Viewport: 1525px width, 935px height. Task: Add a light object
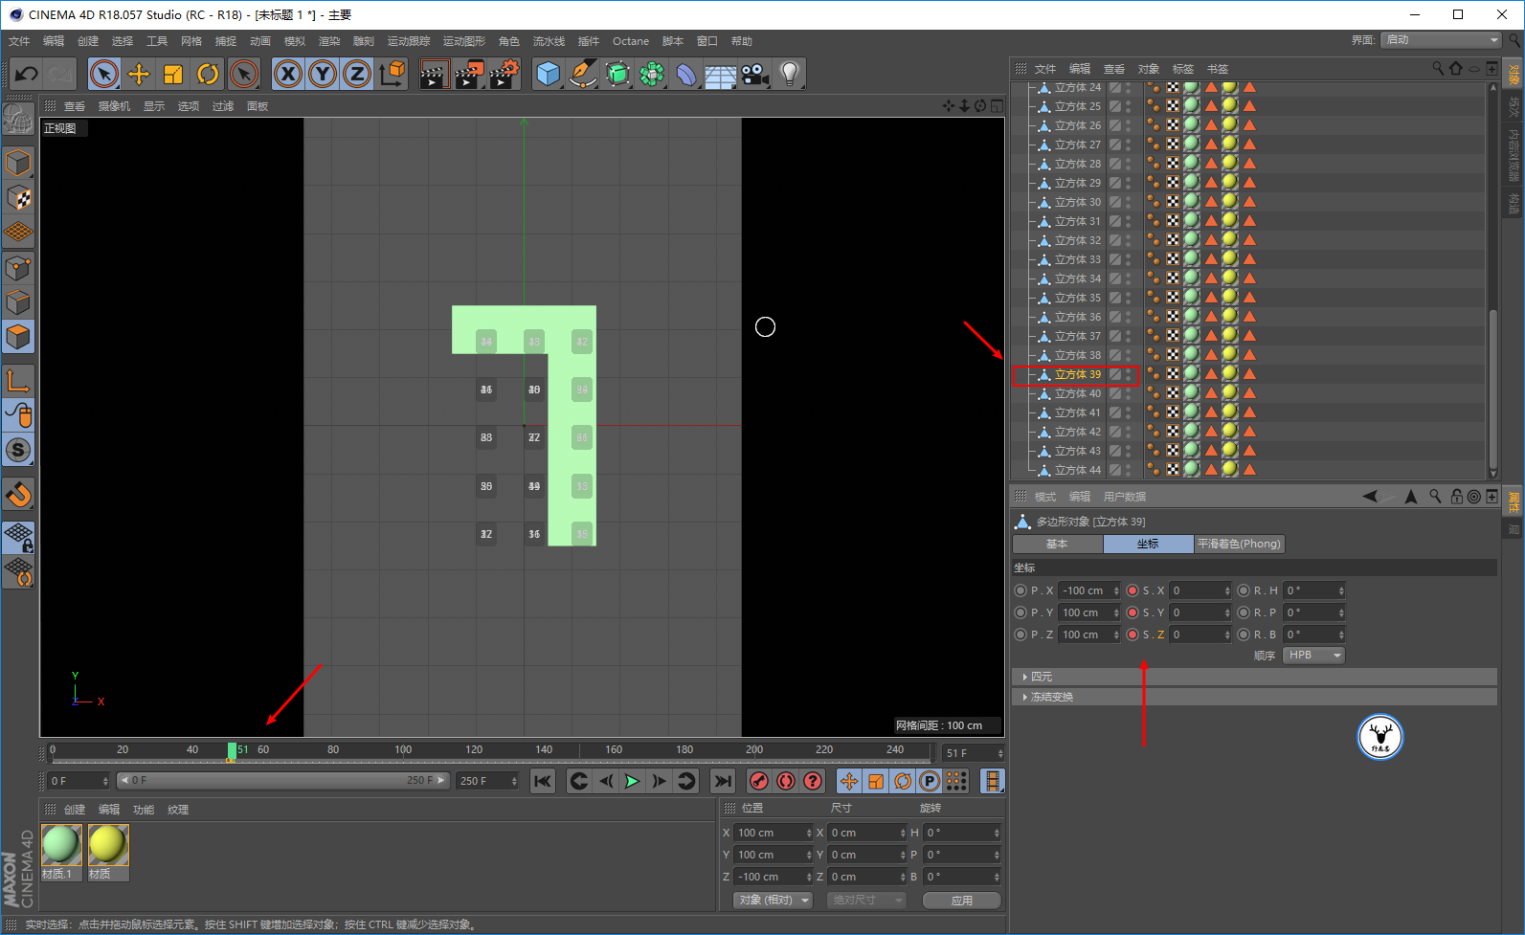pos(789,74)
